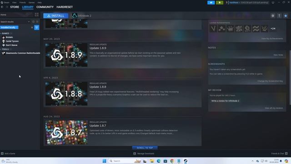The width and height of the screenshot is (291, 164).
Task: Select Brotato in the games list
Action: 9,37
